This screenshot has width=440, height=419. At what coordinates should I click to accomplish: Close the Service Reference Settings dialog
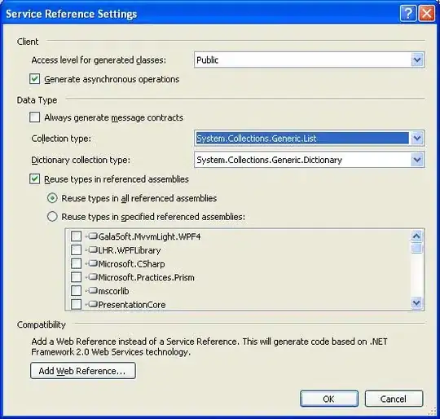(427, 14)
